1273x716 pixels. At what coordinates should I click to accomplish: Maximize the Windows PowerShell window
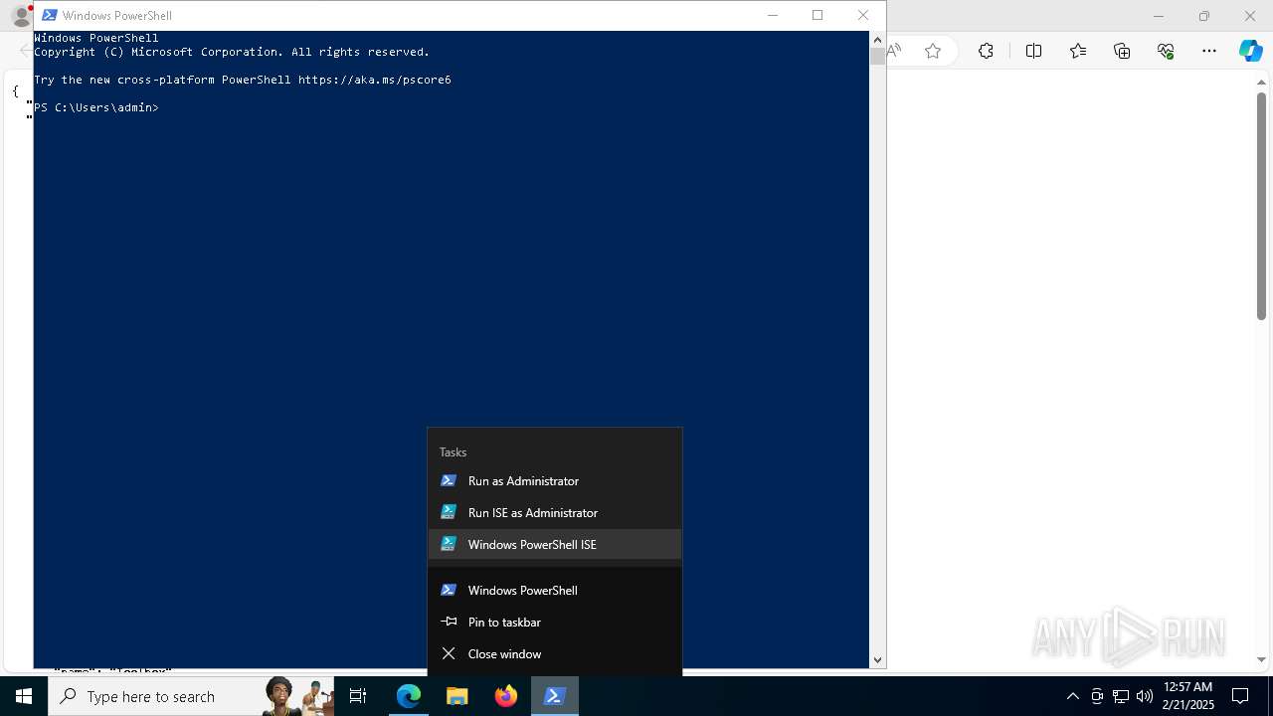818,15
